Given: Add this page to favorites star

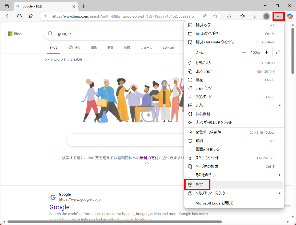Looking at the screenshot, I should click(215, 16).
